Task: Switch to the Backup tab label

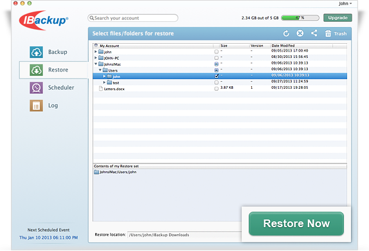Action: pyautogui.click(x=58, y=52)
